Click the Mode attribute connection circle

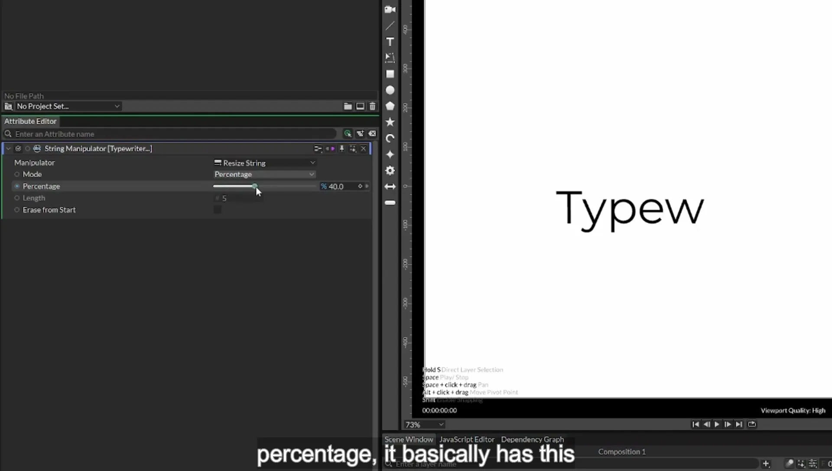17,174
